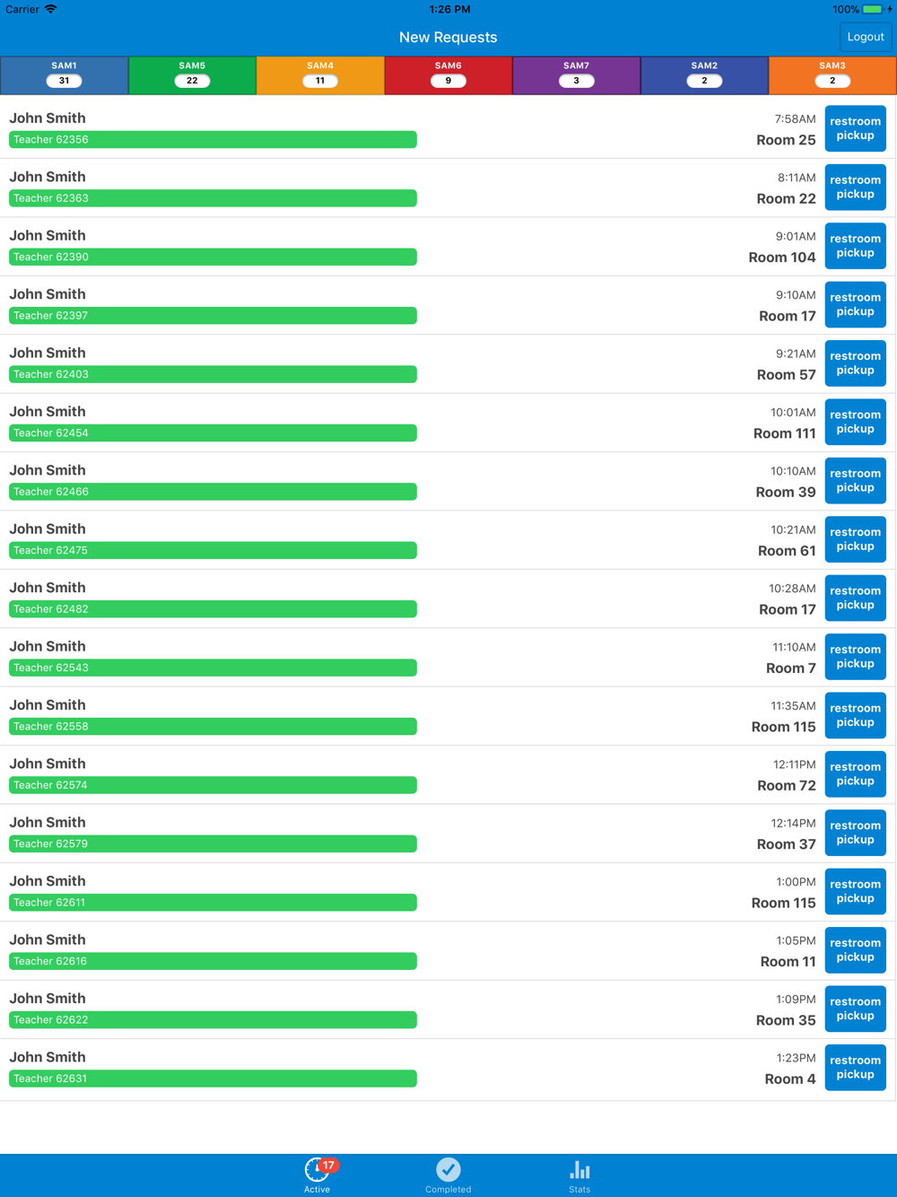The width and height of the screenshot is (897, 1197).
Task: Tap restroom pickup for Room 104
Action: (856, 246)
